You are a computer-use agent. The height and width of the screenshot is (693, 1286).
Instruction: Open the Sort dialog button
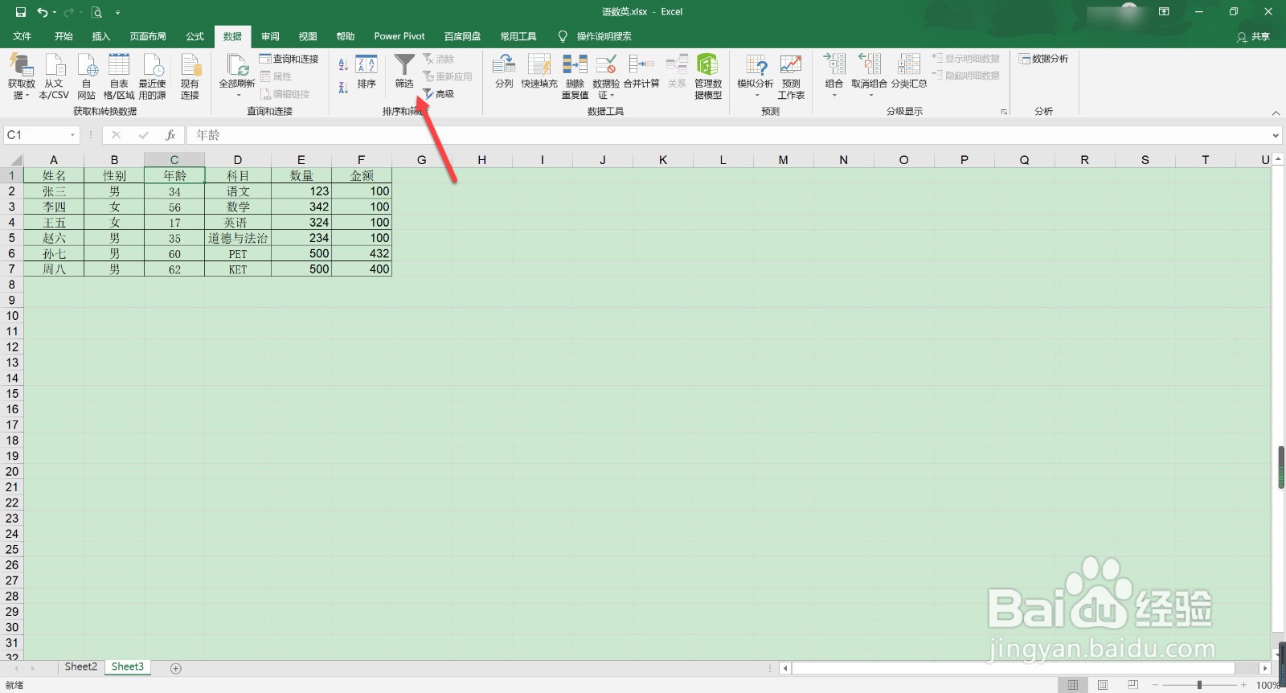[x=367, y=72]
